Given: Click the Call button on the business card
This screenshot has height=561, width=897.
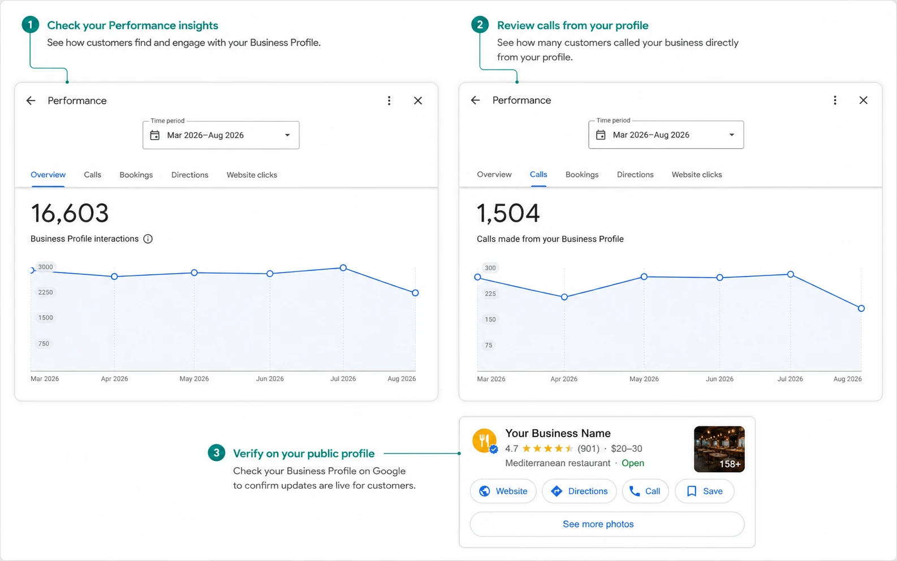Looking at the screenshot, I should 645,491.
